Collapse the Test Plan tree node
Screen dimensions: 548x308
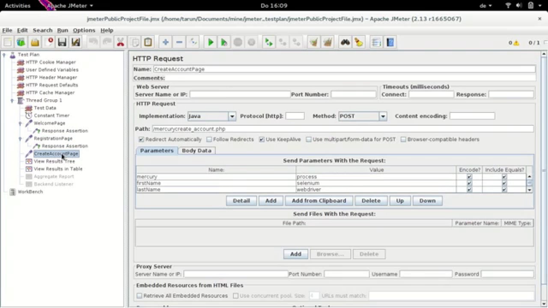point(4,54)
